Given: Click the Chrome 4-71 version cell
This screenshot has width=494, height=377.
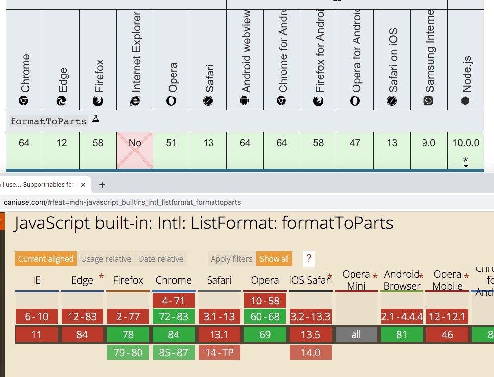Looking at the screenshot, I should coord(174,301).
